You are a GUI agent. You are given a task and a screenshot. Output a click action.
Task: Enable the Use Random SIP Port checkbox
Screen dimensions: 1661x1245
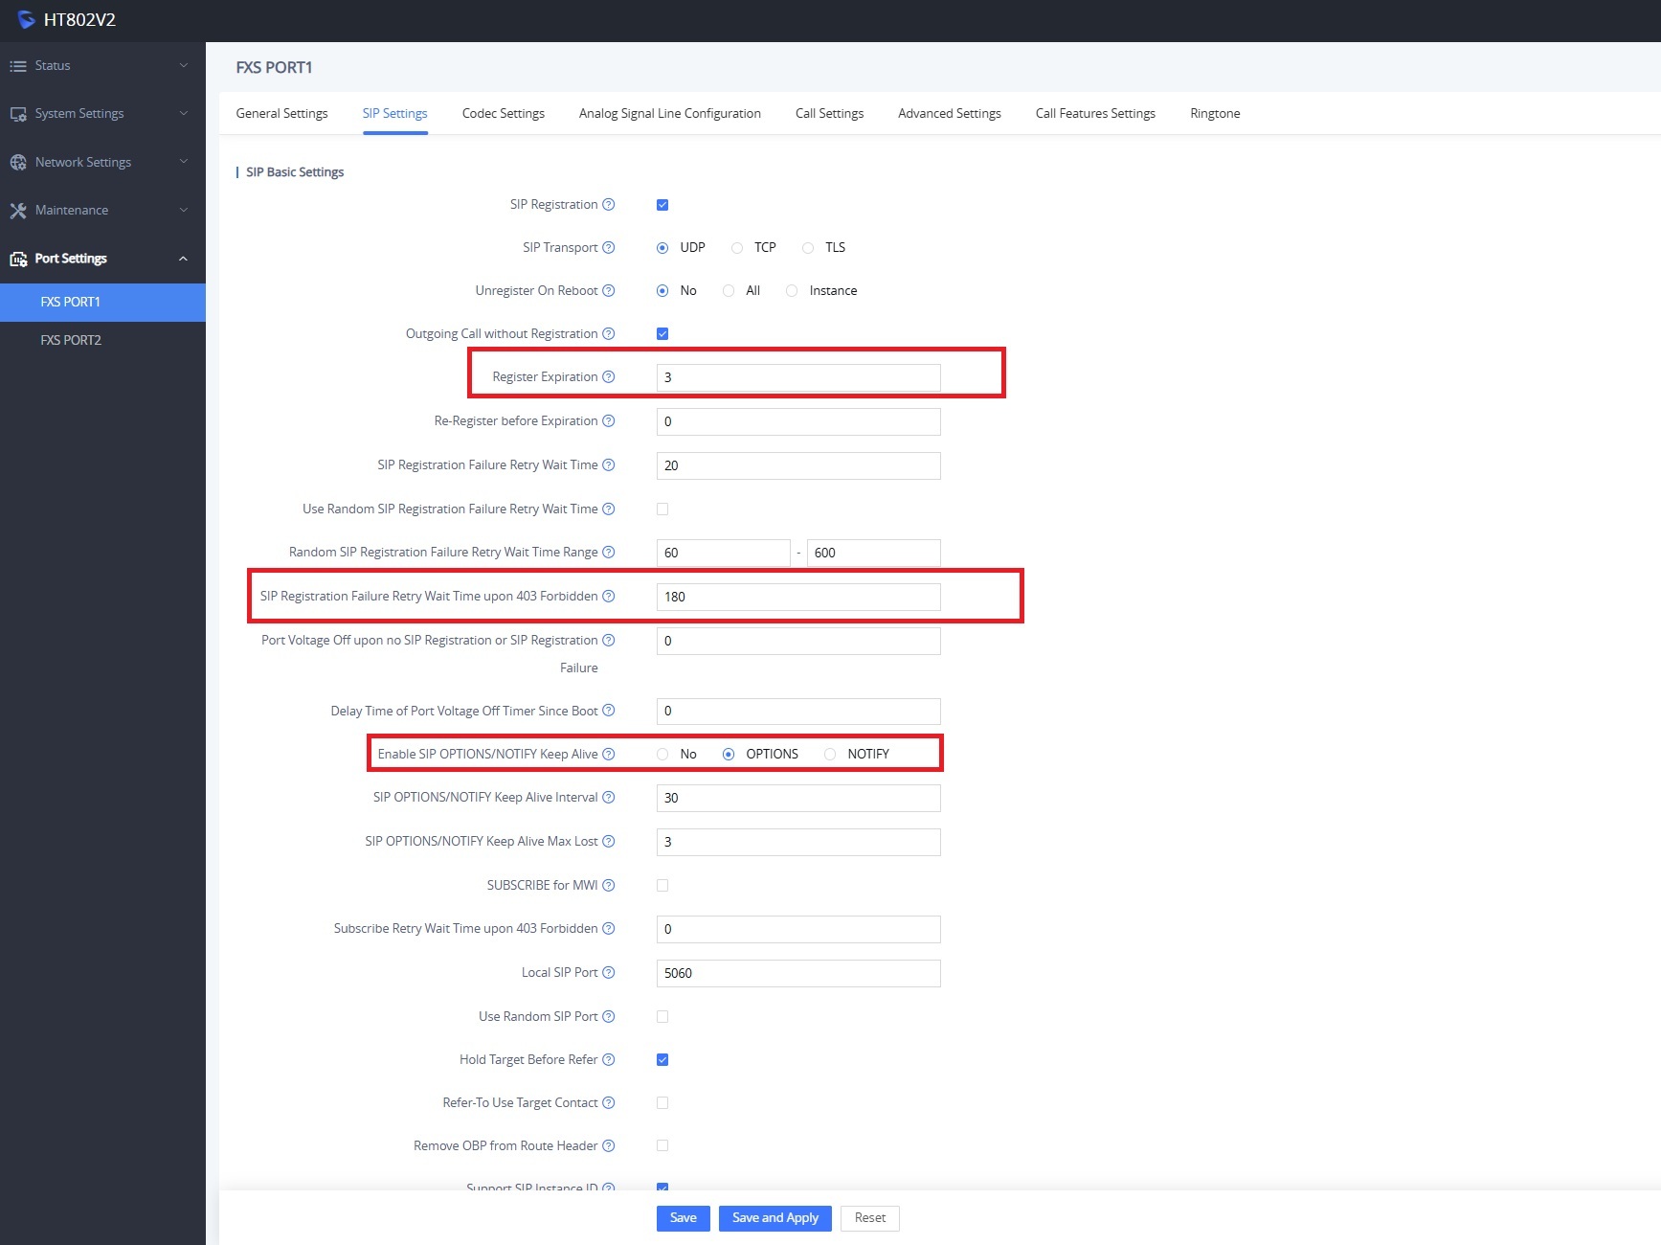[662, 1016]
